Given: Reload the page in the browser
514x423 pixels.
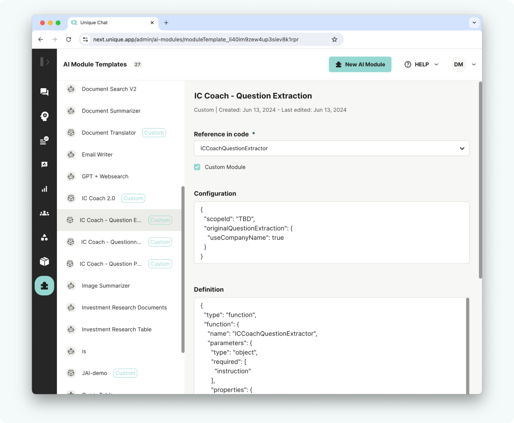Looking at the screenshot, I should pyautogui.click(x=69, y=39).
